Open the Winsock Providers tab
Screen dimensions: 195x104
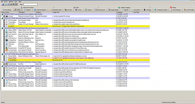click(x=161, y=10)
